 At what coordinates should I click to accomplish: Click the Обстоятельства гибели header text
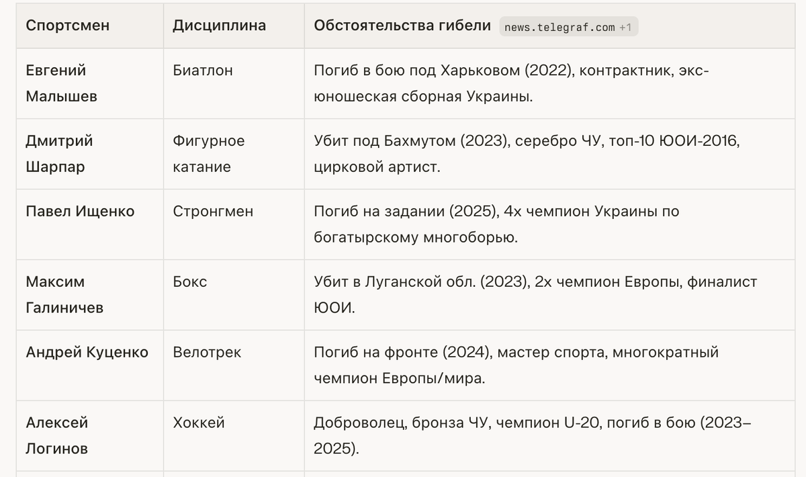(402, 26)
